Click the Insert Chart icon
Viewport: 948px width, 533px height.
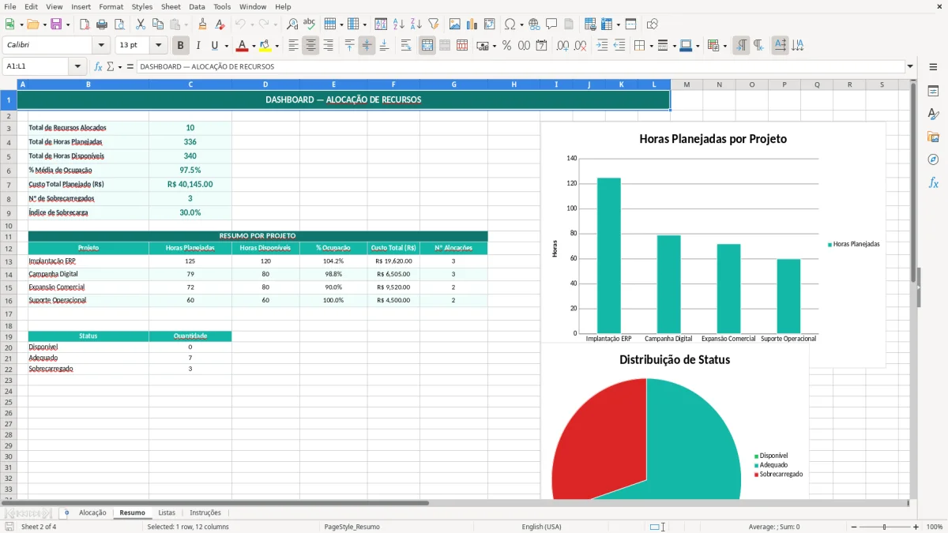click(x=472, y=24)
